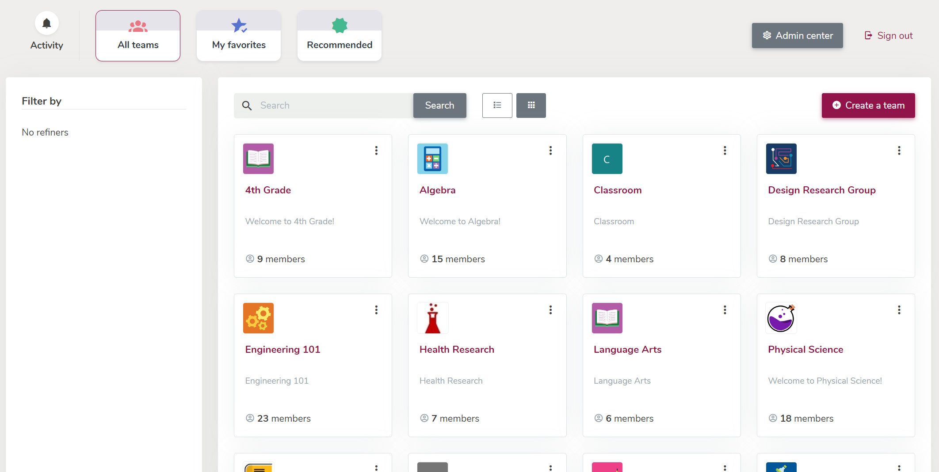Click the 'No refiners' filter text

tap(45, 132)
